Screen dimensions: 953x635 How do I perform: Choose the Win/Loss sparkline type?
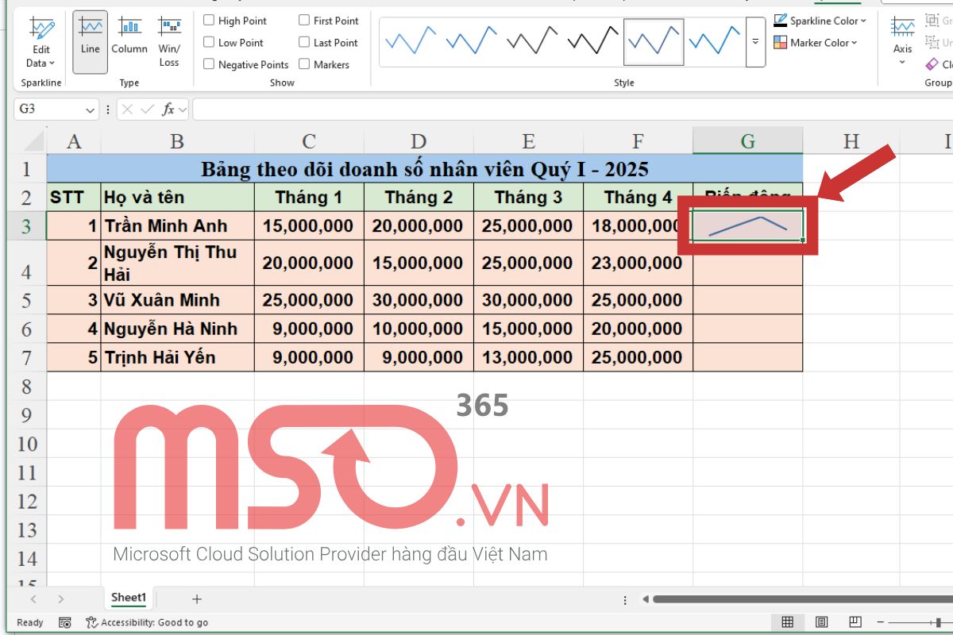point(169,41)
